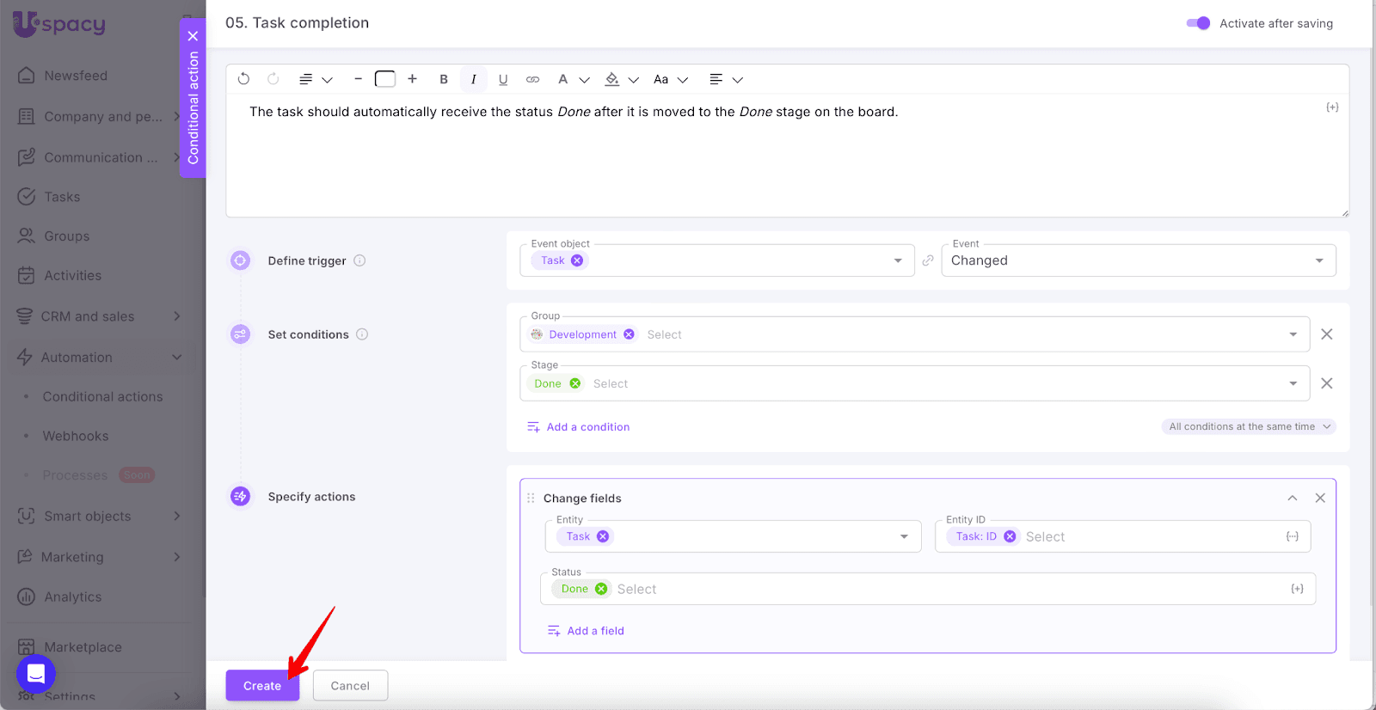Remove the Development group tag
The height and width of the screenshot is (710, 1376).
point(630,334)
